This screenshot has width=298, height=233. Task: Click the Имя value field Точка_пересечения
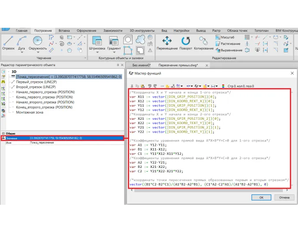[77, 143]
